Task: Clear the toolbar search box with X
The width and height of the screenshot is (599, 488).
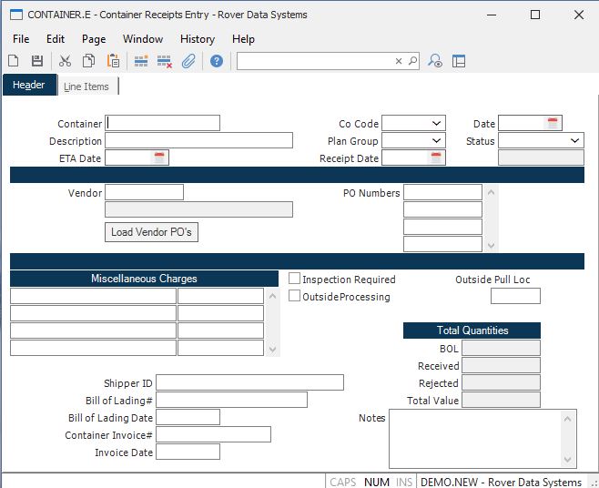Action: click(398, 61)
